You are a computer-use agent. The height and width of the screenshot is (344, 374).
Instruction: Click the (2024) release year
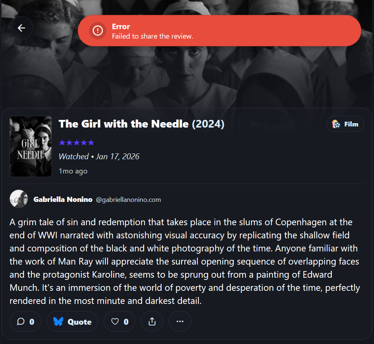(x=208, y=124)
